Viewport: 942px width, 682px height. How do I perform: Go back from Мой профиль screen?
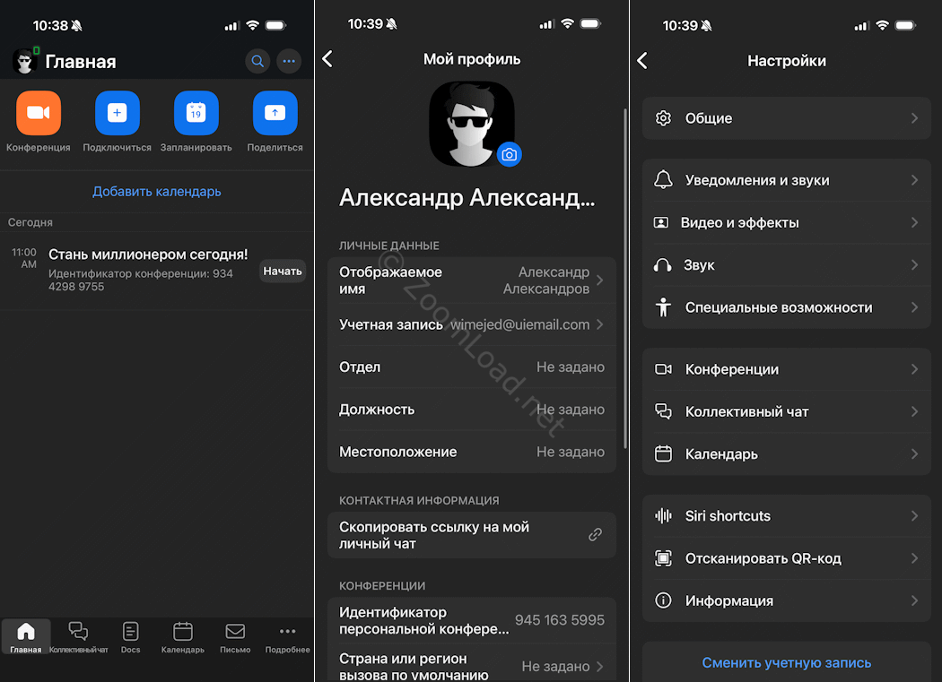pyautogui.click(x=327, y=59)
